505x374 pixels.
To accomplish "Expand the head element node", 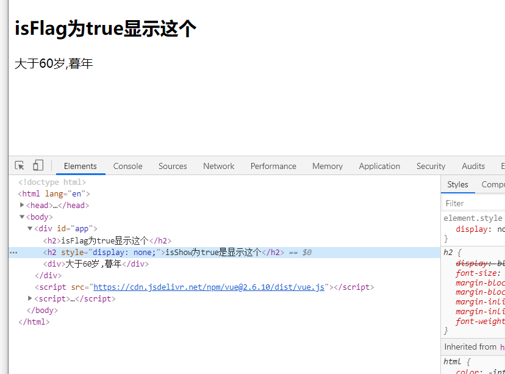I will [x=22, y=205].
